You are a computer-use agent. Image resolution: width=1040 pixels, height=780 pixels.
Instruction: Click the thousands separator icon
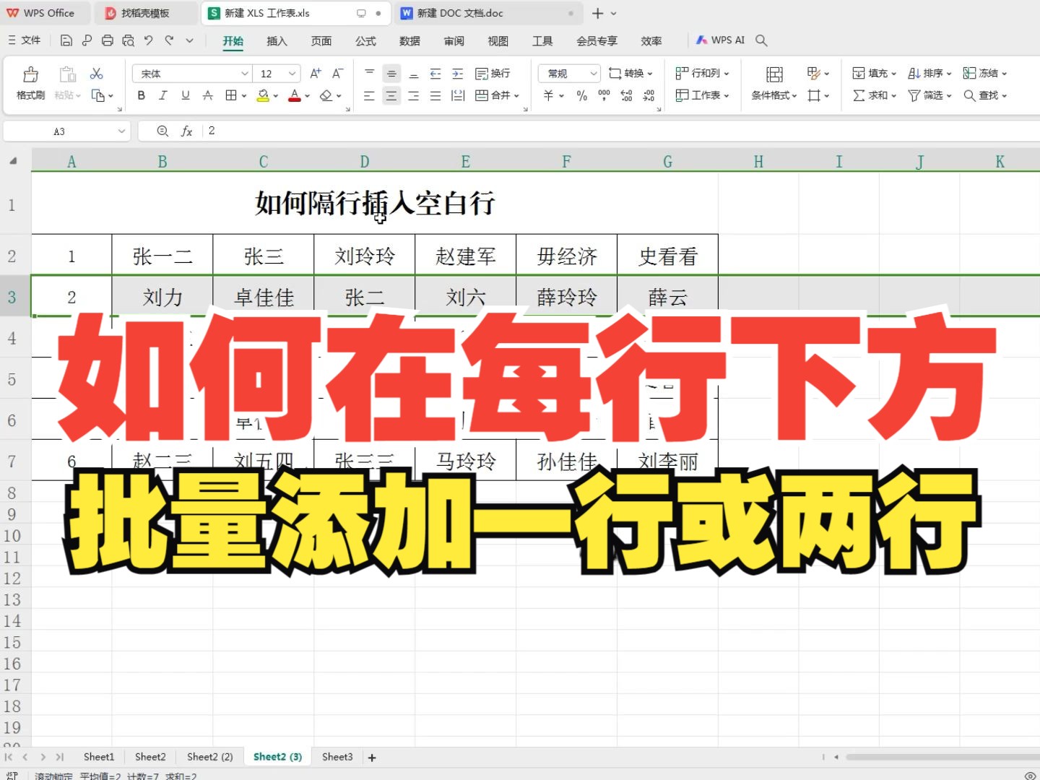coord(604,95)
